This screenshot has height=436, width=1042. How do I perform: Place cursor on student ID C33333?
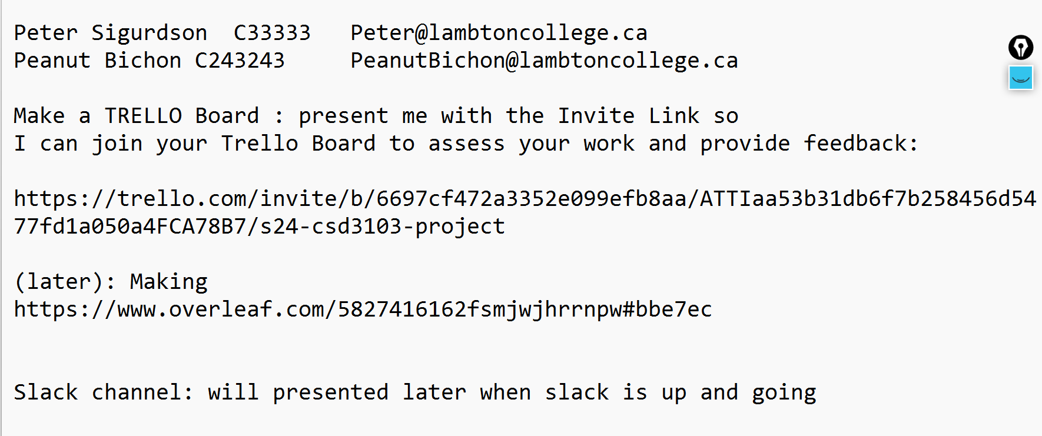(x=272, y=32)
